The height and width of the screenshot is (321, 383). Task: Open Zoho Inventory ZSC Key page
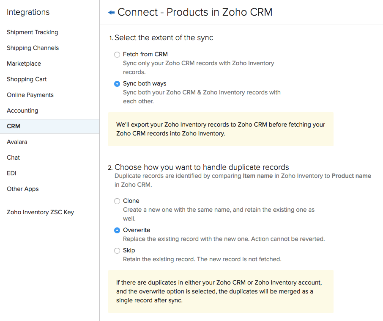coord(40,212)
